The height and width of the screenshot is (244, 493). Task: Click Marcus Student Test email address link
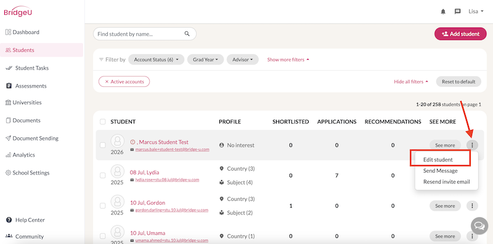[172, 149]
